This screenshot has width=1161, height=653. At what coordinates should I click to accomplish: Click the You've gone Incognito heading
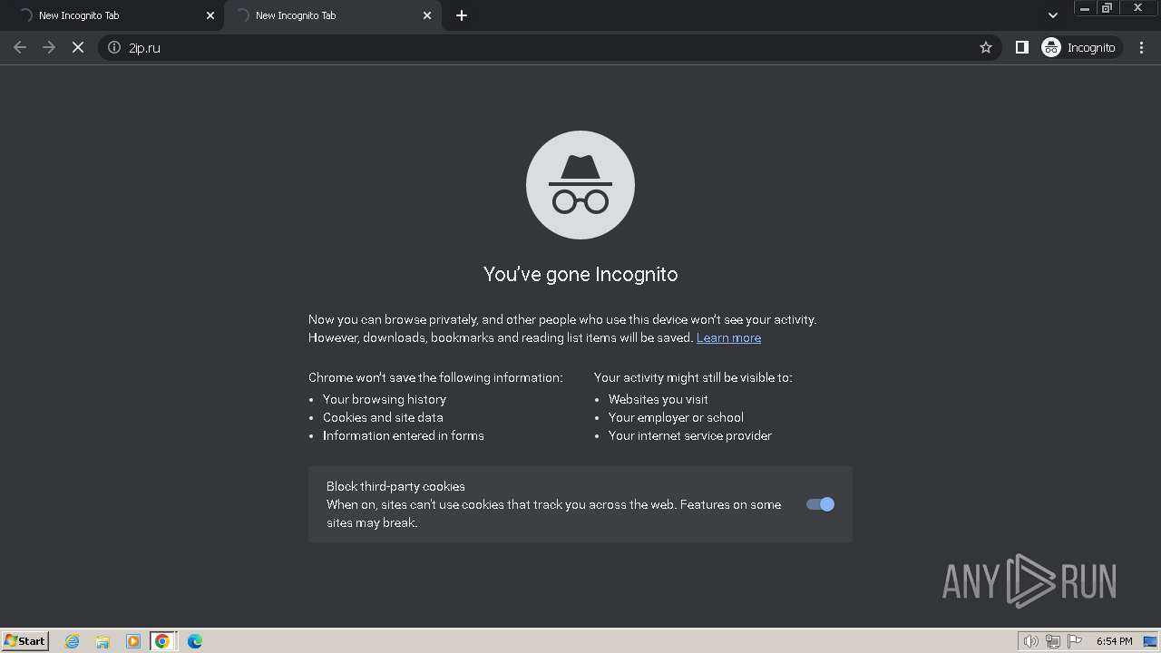click(580, 274)
